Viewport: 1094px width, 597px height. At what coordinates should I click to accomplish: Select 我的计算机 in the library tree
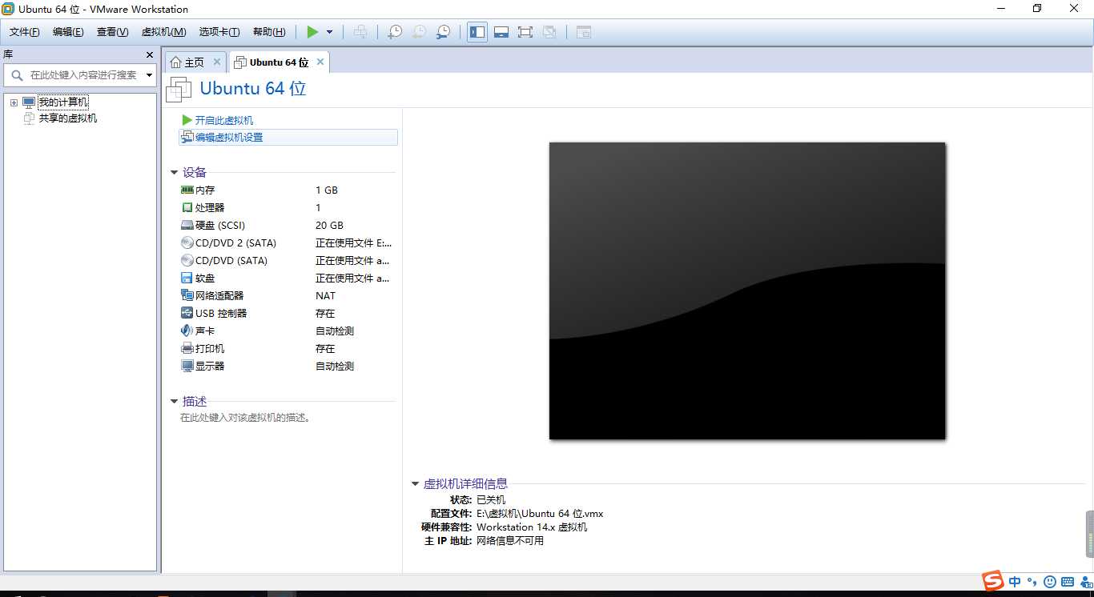(x=63, y=102)
